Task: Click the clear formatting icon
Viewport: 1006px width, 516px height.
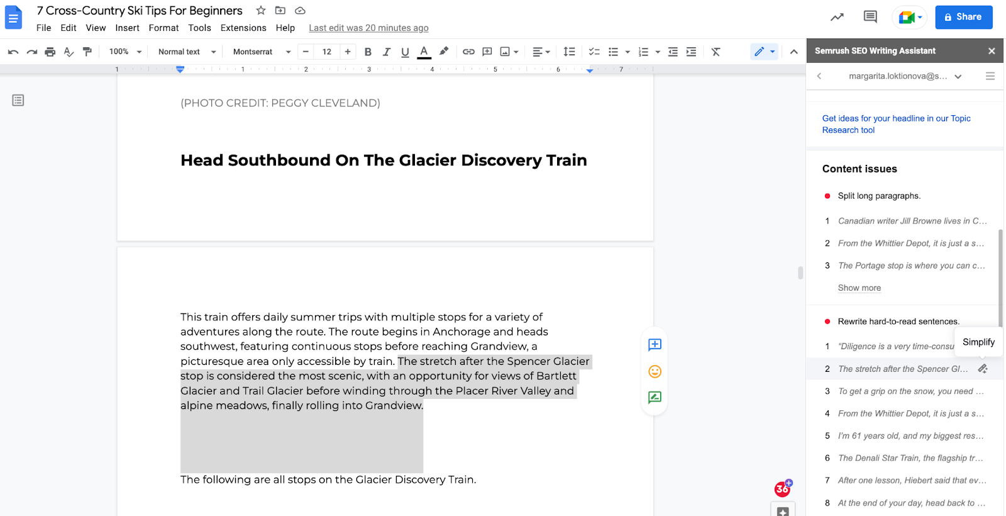Action: coord(716,52)
